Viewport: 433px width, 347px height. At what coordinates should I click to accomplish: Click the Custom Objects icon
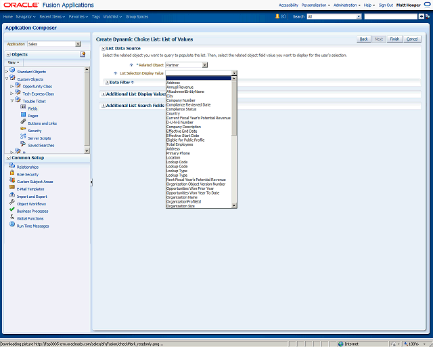click(12, 78)
